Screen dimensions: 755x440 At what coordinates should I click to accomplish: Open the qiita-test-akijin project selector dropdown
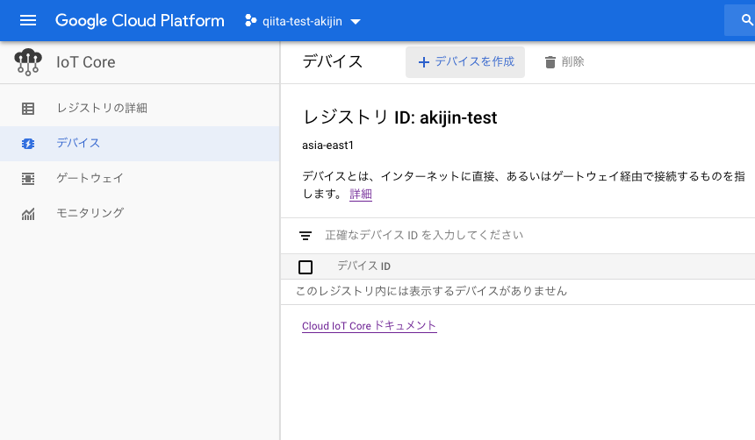[x=303, y=21]
